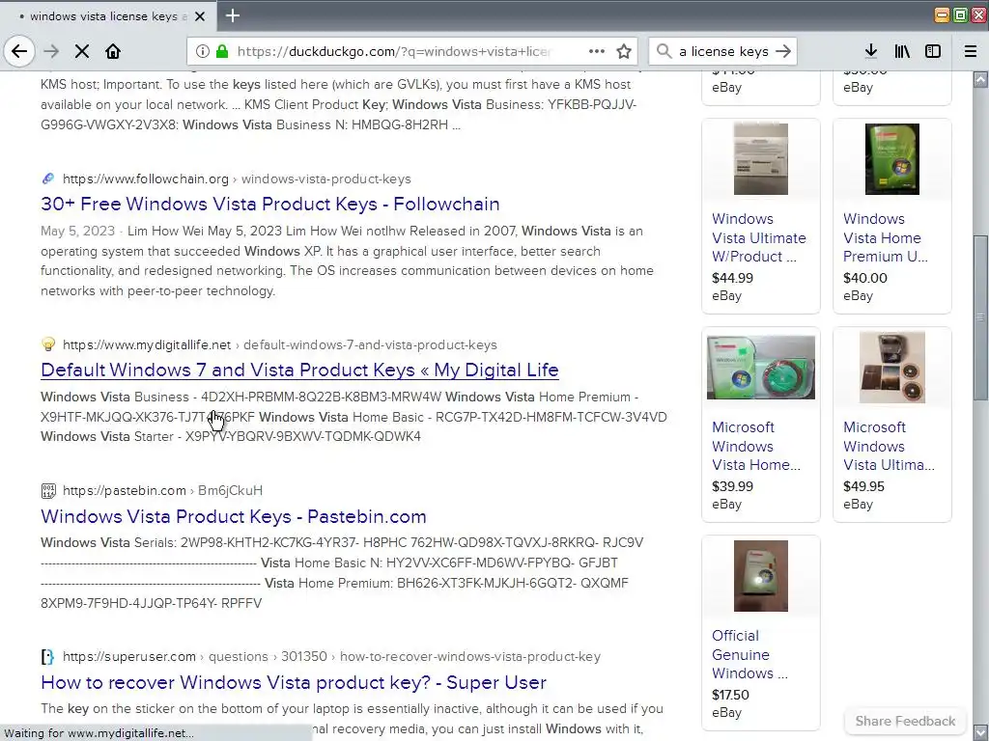Open a new tab with the plus button

point(232,15)
